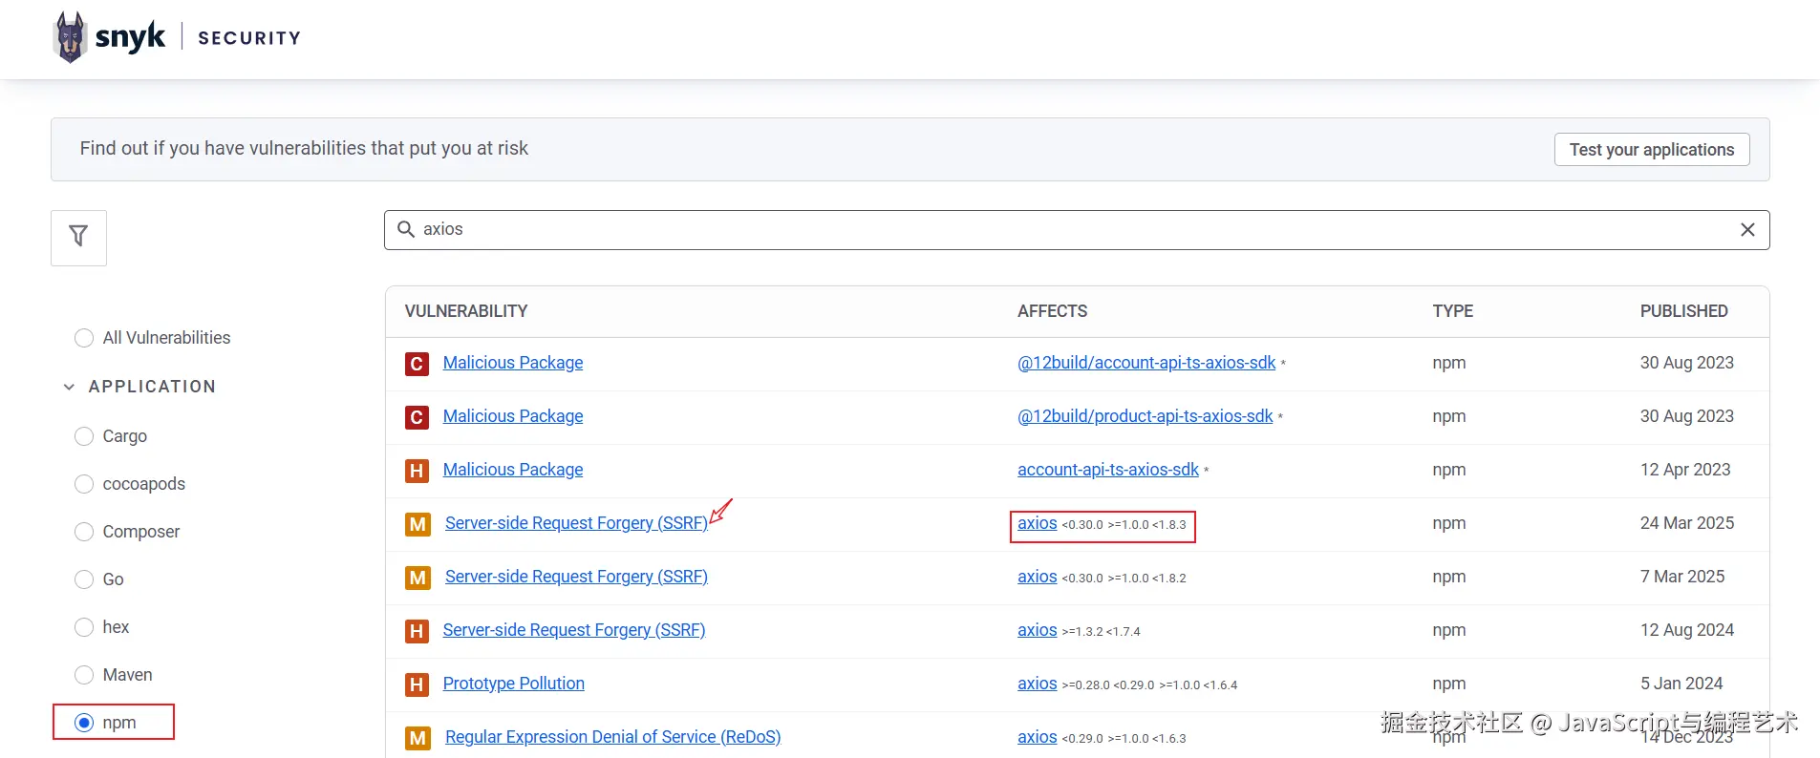Select the cocoapods radio button
The image size is (1820, 758).
pos(84,484)
